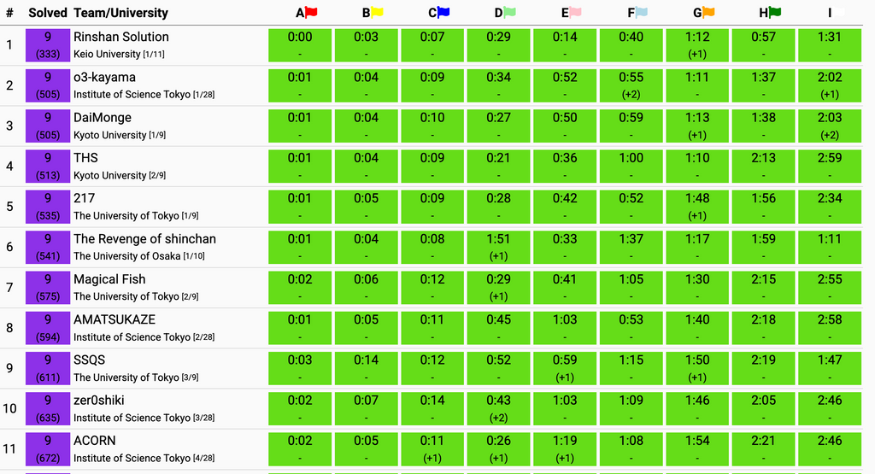Click the red flag for problem A
The height and width of the screenshot is (474, 875).
pos(312,12)
